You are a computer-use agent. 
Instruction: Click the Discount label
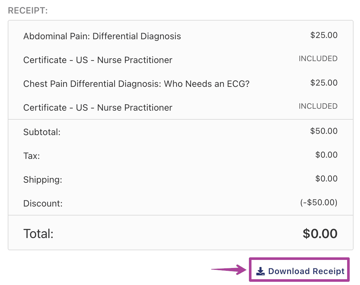pos(43,203)
